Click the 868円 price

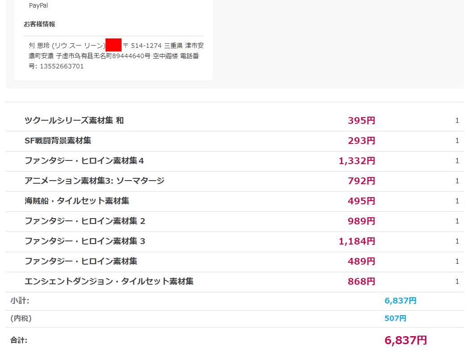point(362,282)
